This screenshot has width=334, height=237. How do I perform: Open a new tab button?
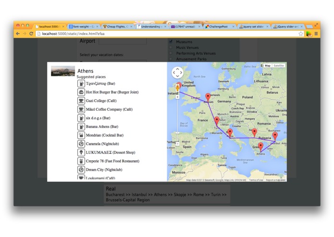[x=309, y=26]
